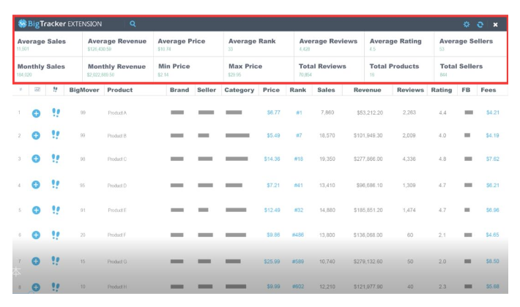Click footprints tracker icon for Product D
This screenshot has height=307, width=520.
tap(56, 185)
